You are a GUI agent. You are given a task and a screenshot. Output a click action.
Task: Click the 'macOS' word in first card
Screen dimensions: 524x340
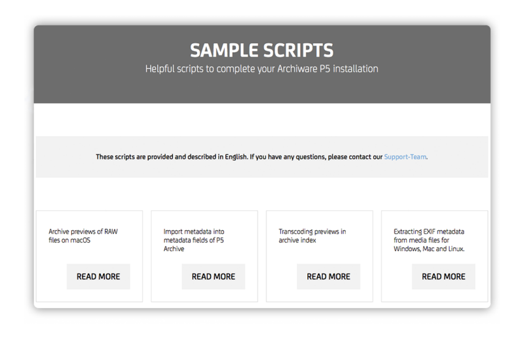pos(81,240)
